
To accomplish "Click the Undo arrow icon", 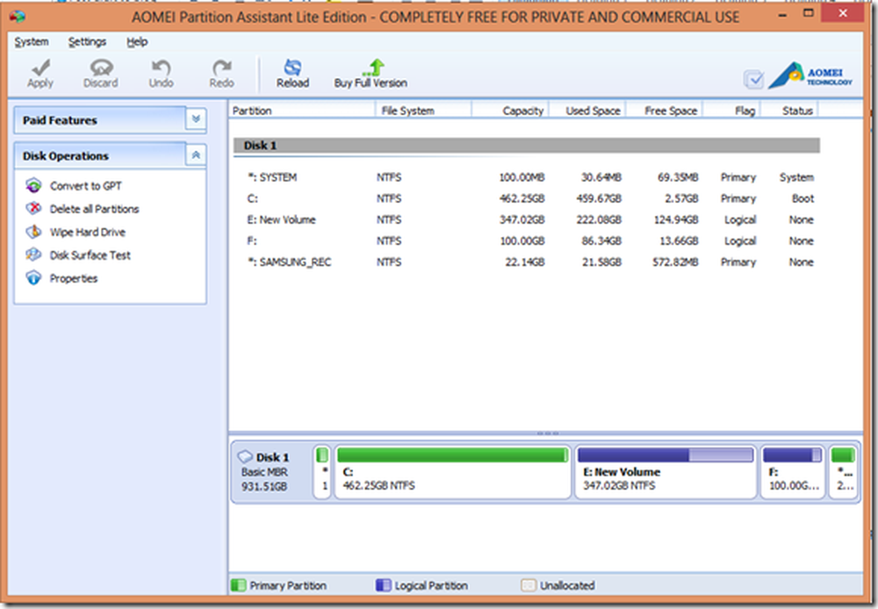I will coord(162,68).
